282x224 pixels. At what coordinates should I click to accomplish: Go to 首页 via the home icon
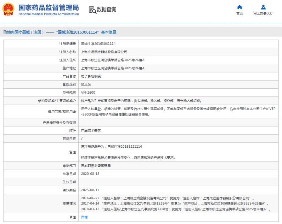click(x=239, y=7)
